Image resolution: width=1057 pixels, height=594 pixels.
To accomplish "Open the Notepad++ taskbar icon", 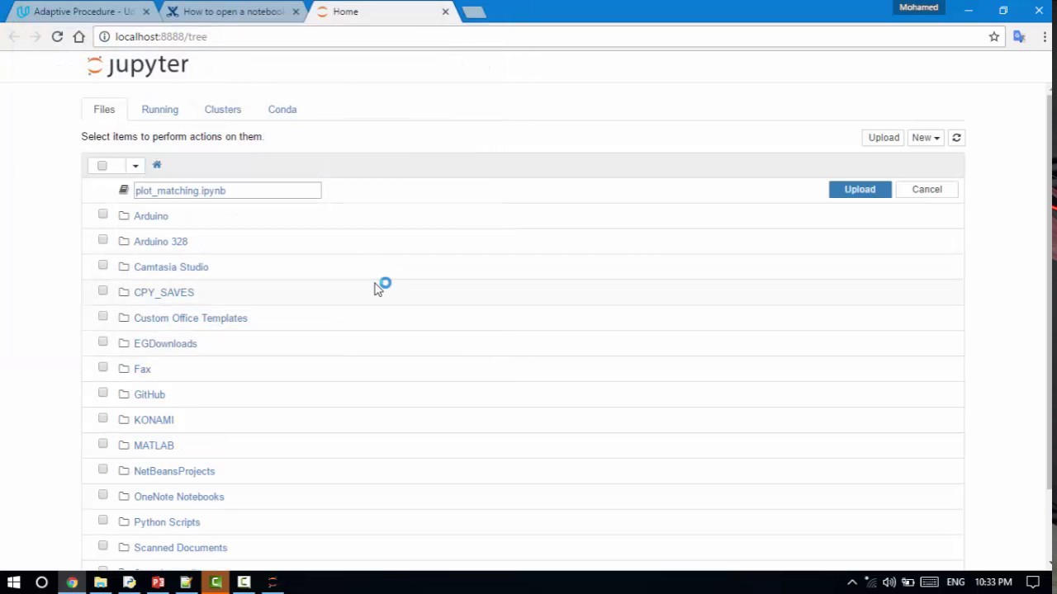I will point(187,582).
